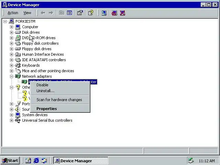Expand the Universal Serial Bus controllers category
This screenshot has width=220, height=165.
(x=11, y=120)
